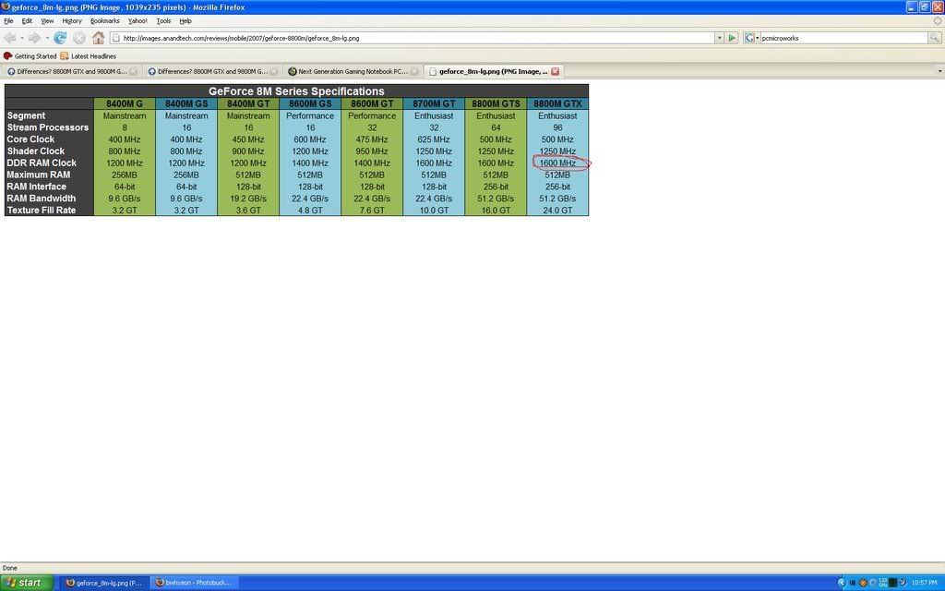Click the 8400M GT column header
This screenshot has height=591, width=945.
tap(248, 103)
